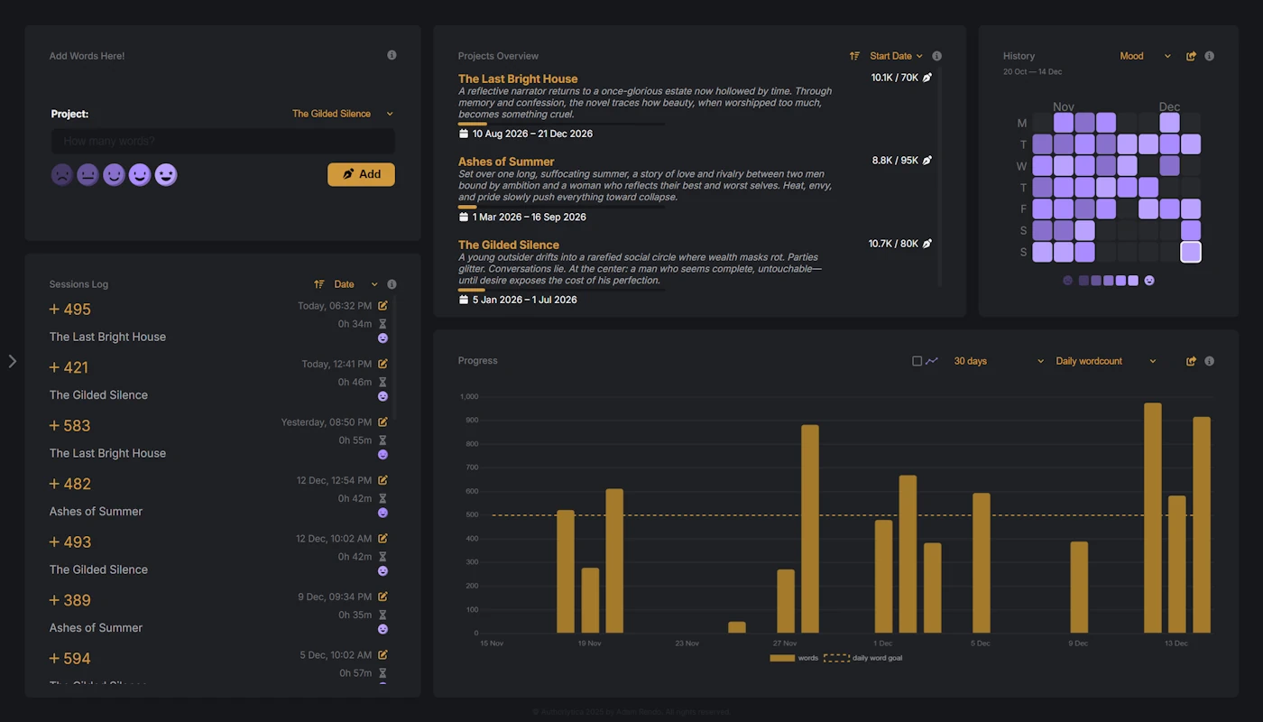This screenshot has height=722, width=1263.
Task: Click the calendar icon beside The Gilded Silence dates
Action: point(464,299)
